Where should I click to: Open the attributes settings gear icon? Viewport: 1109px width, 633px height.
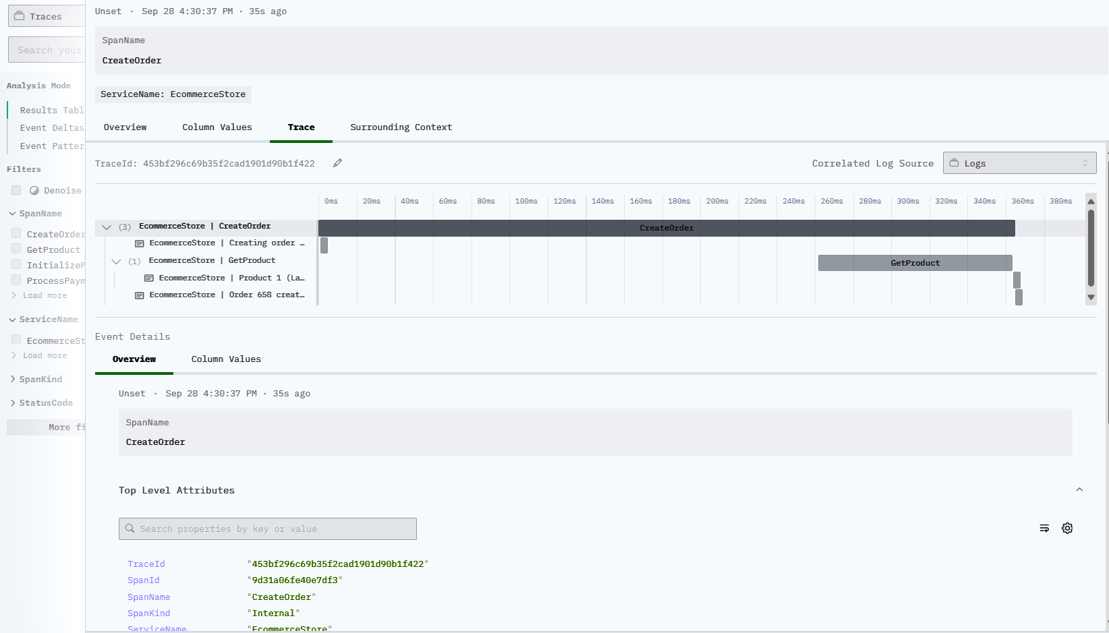[1067, 529]
